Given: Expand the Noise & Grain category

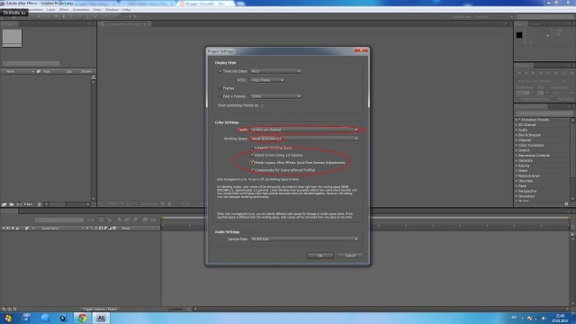Looking at the screenshot, I should (x=516, y=176).
